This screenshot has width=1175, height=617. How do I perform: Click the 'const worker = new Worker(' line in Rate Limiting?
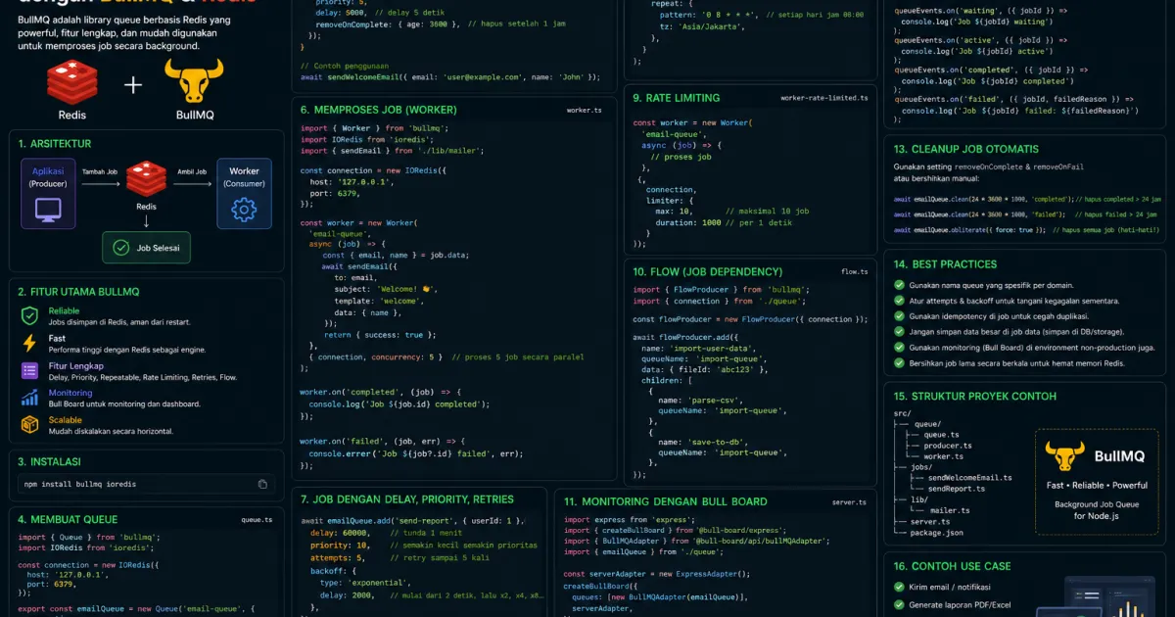[691, 123]
